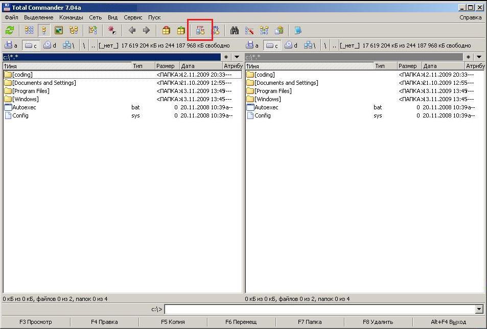Sort left panel by Размер column header
This screenshot has height=329, width=487.
[166, 66]
